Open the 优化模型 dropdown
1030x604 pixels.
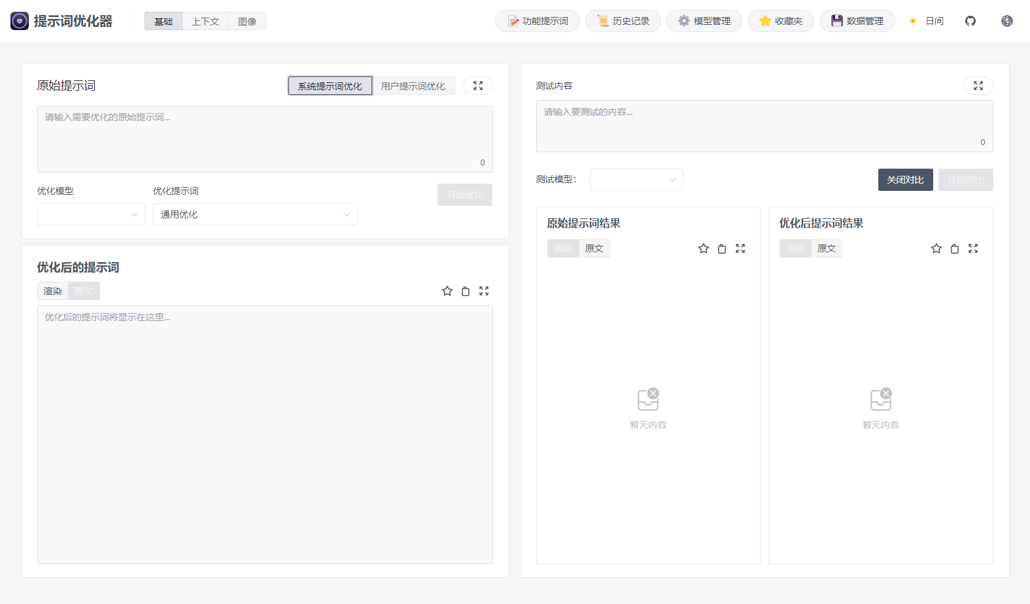(91, 214)
